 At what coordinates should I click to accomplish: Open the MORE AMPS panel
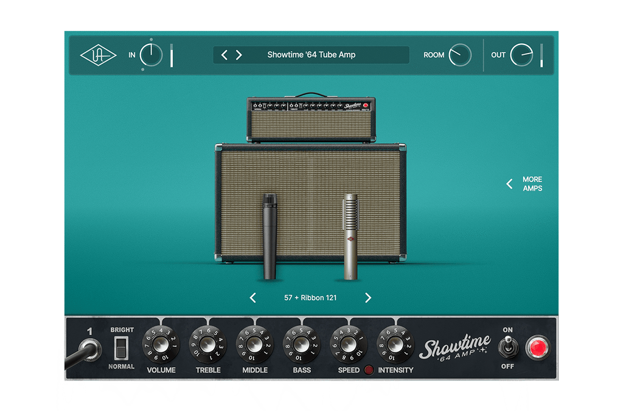click(525, 183)
